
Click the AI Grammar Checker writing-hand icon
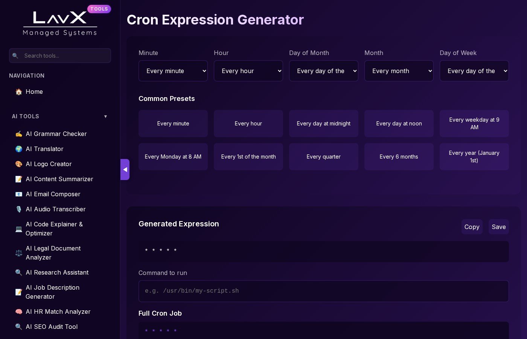(x=18, y=134)
